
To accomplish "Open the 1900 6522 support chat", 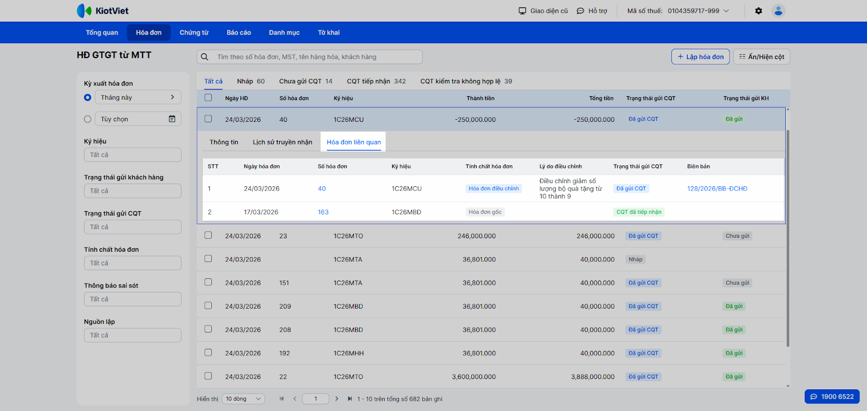I will pos(832,396).
